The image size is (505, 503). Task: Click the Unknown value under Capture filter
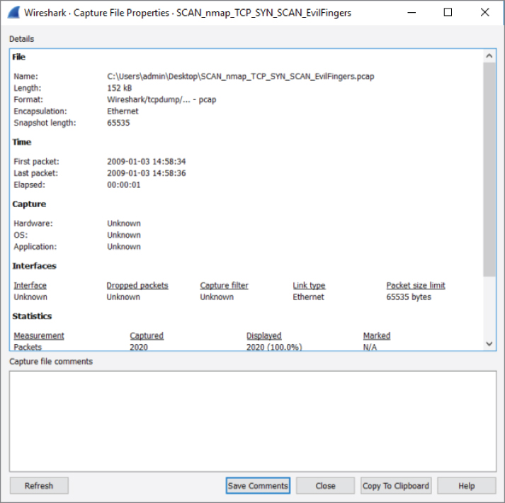217,297
